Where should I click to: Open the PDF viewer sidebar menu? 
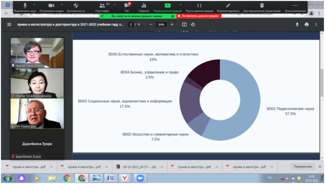coord(9,24)
